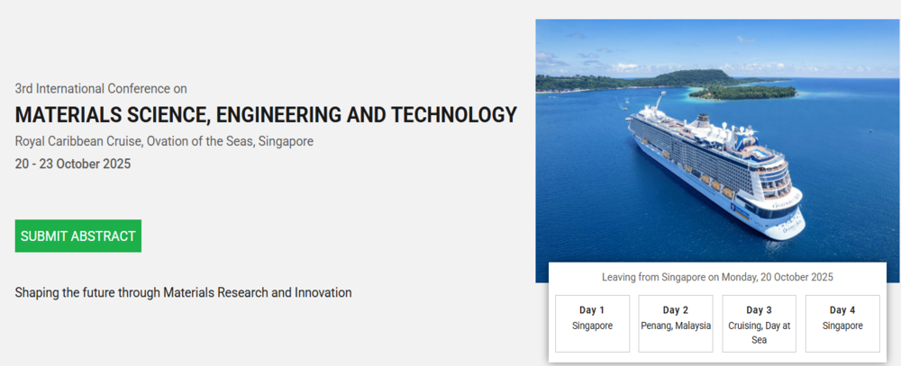The height and width of the screenshot is (366, 901).
Task: Select the Day 3 itinerary card
Action: 759,324
